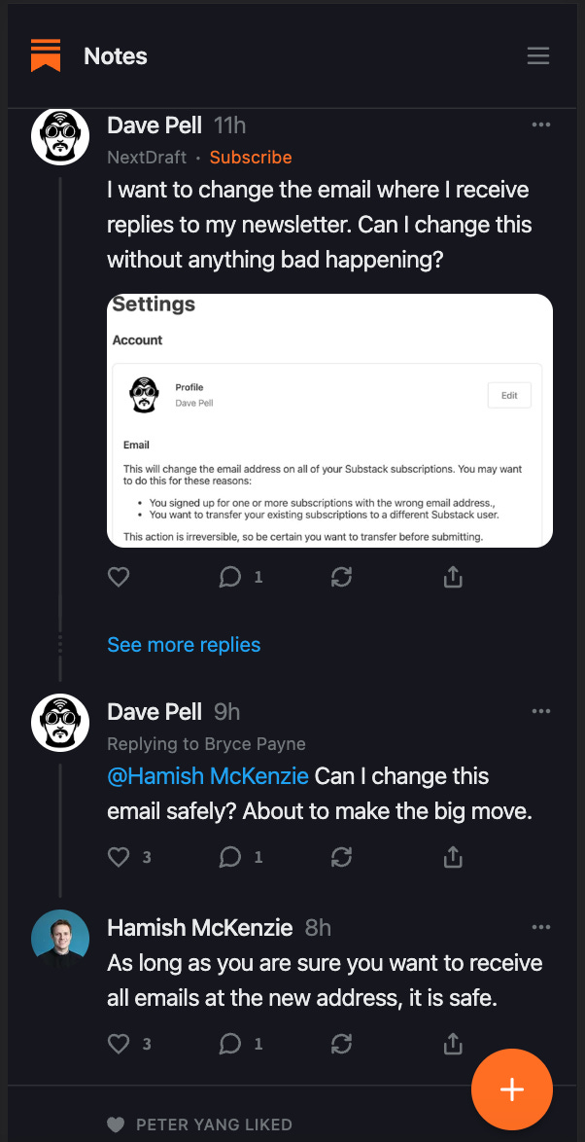The width and height of the screenshot is (585, 1142).
Task: Open the Settings screenshot attachment
Action: (x=329, y=420)
